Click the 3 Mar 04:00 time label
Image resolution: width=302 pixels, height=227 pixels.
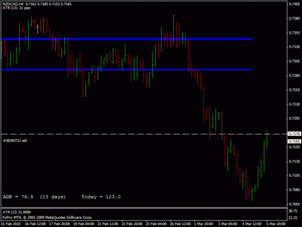[x=228, y=224]
